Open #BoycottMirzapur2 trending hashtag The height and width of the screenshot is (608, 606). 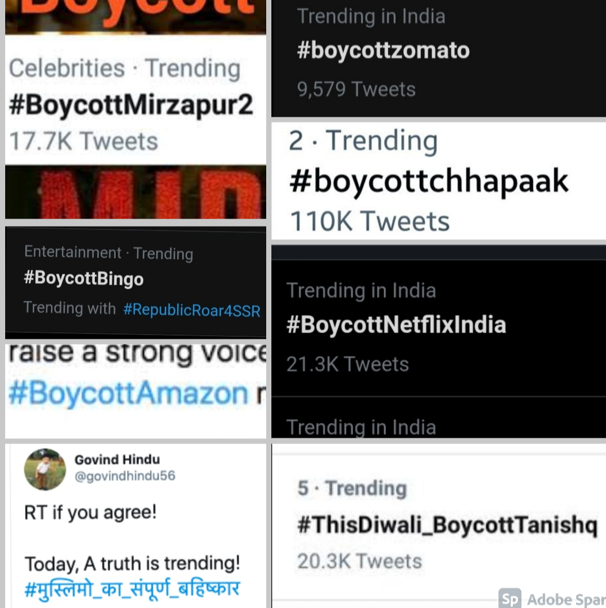tap(131, 105)
